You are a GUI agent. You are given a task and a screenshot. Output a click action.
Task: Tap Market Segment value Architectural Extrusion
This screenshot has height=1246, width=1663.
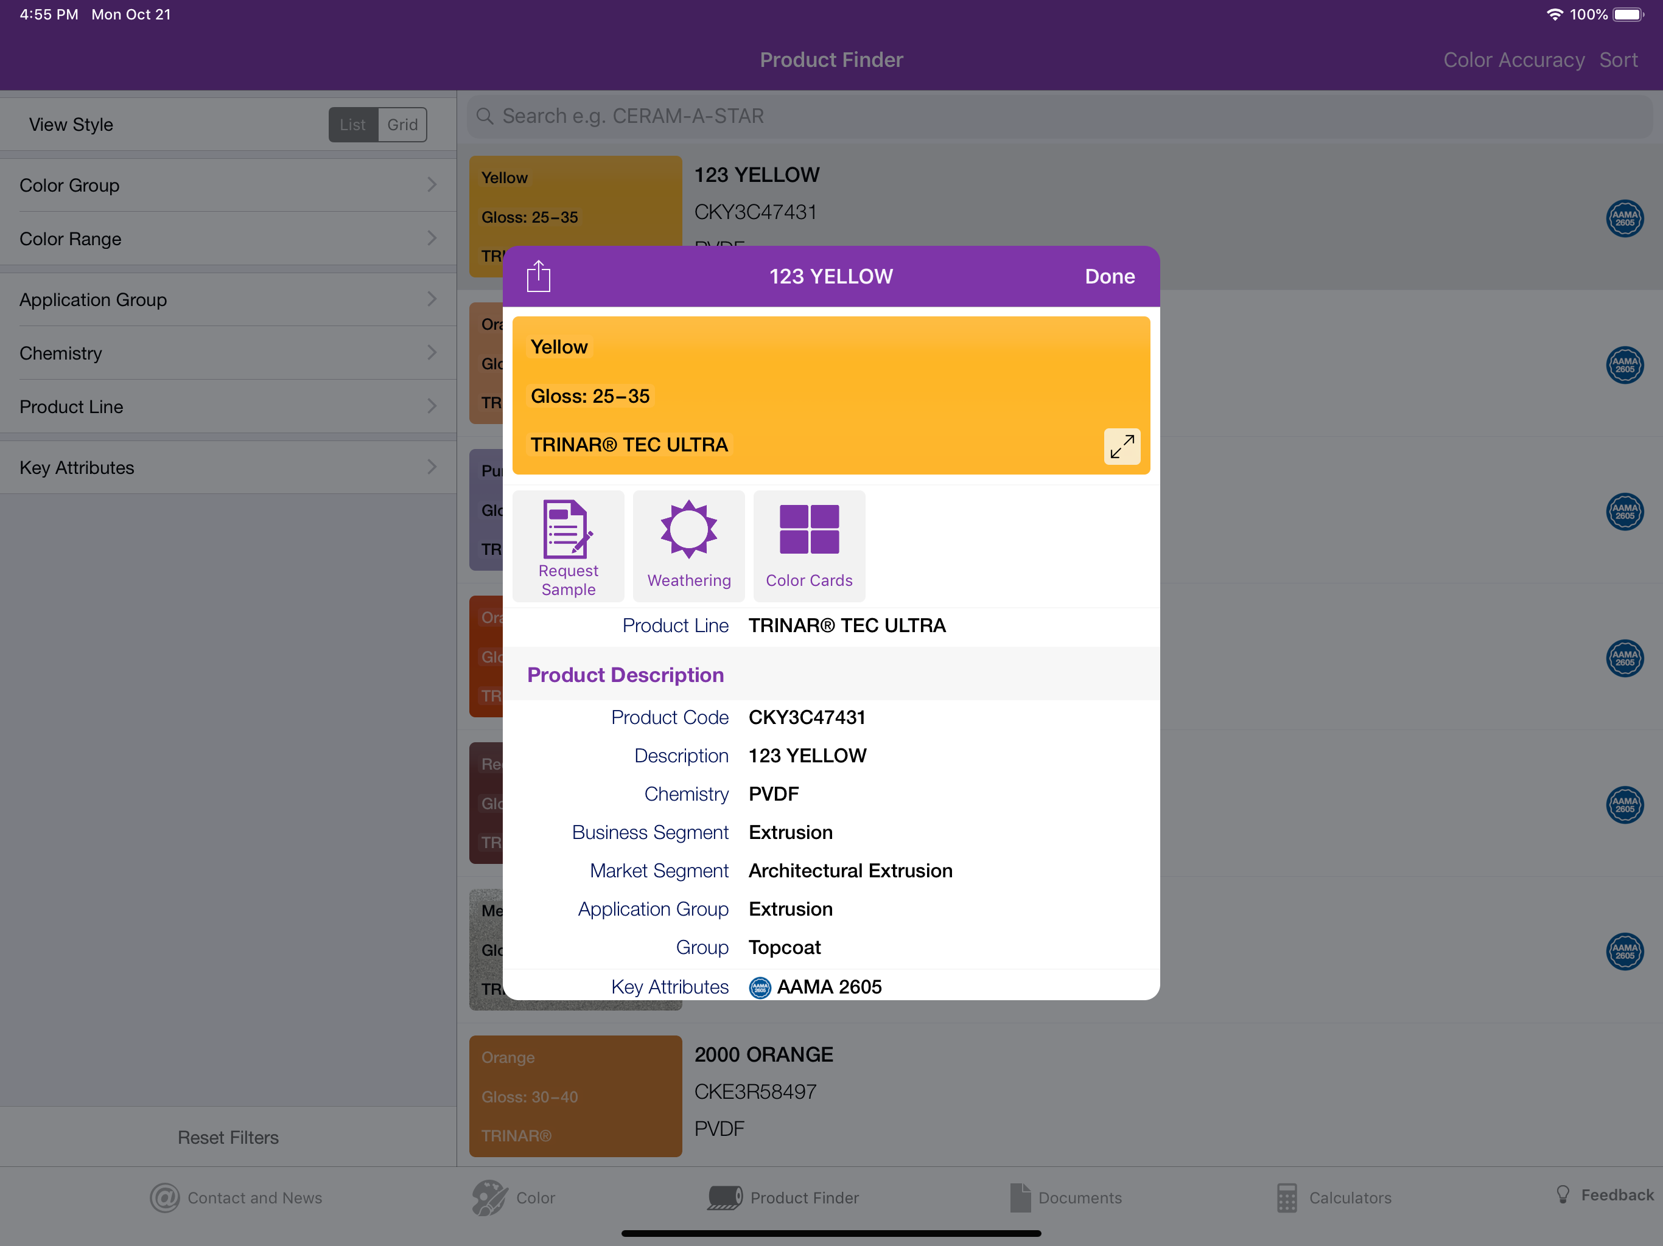850,870
